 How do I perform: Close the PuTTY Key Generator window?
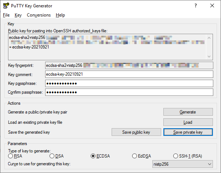pyautogui.click(x=212, y=6)
